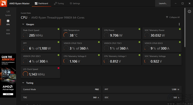Select the Control Mode PBO row
The height and width of the screenshot is (105, 193).
coord(61,89)
